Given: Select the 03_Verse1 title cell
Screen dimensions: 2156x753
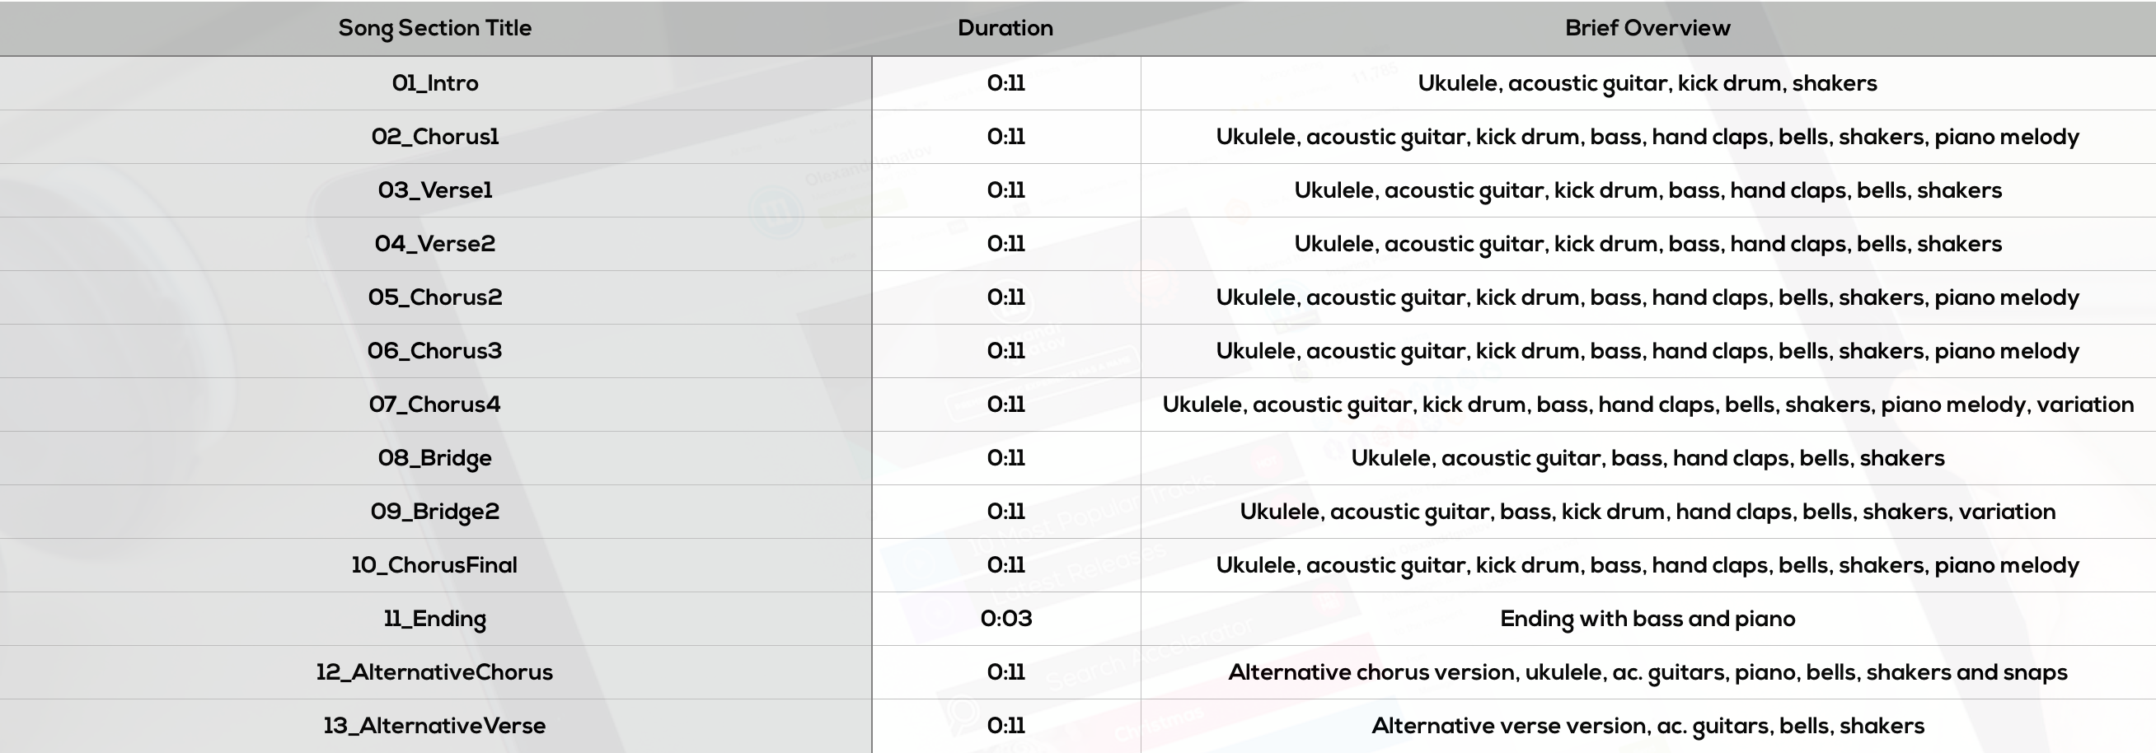Looking at the screenshot, I should pos(435,191).
